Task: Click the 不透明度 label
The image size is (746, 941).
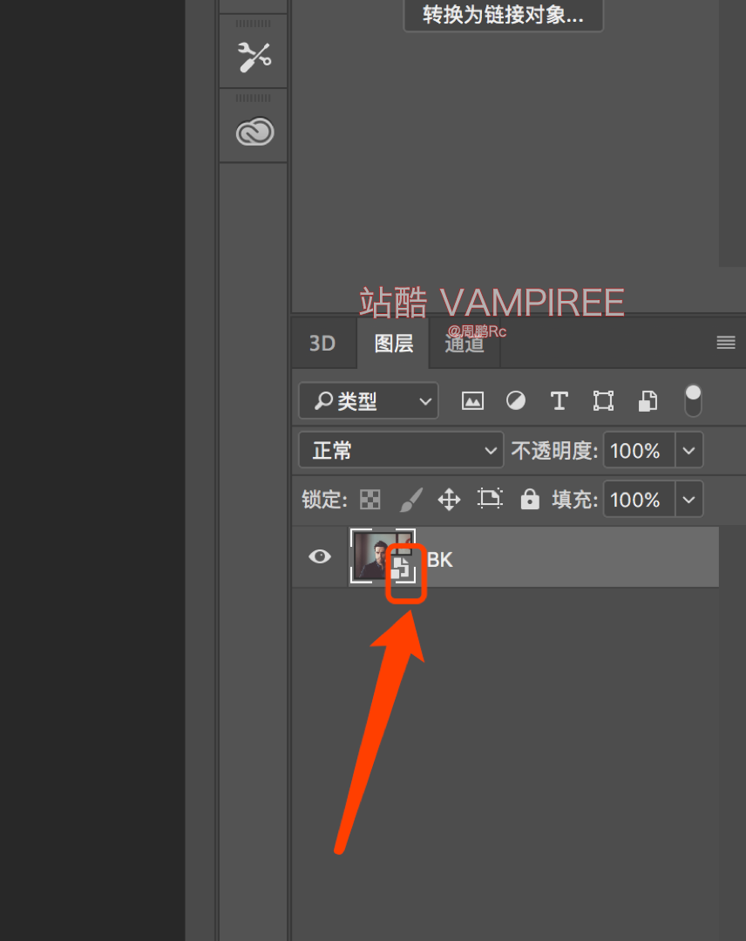Action: pos(554,450)
